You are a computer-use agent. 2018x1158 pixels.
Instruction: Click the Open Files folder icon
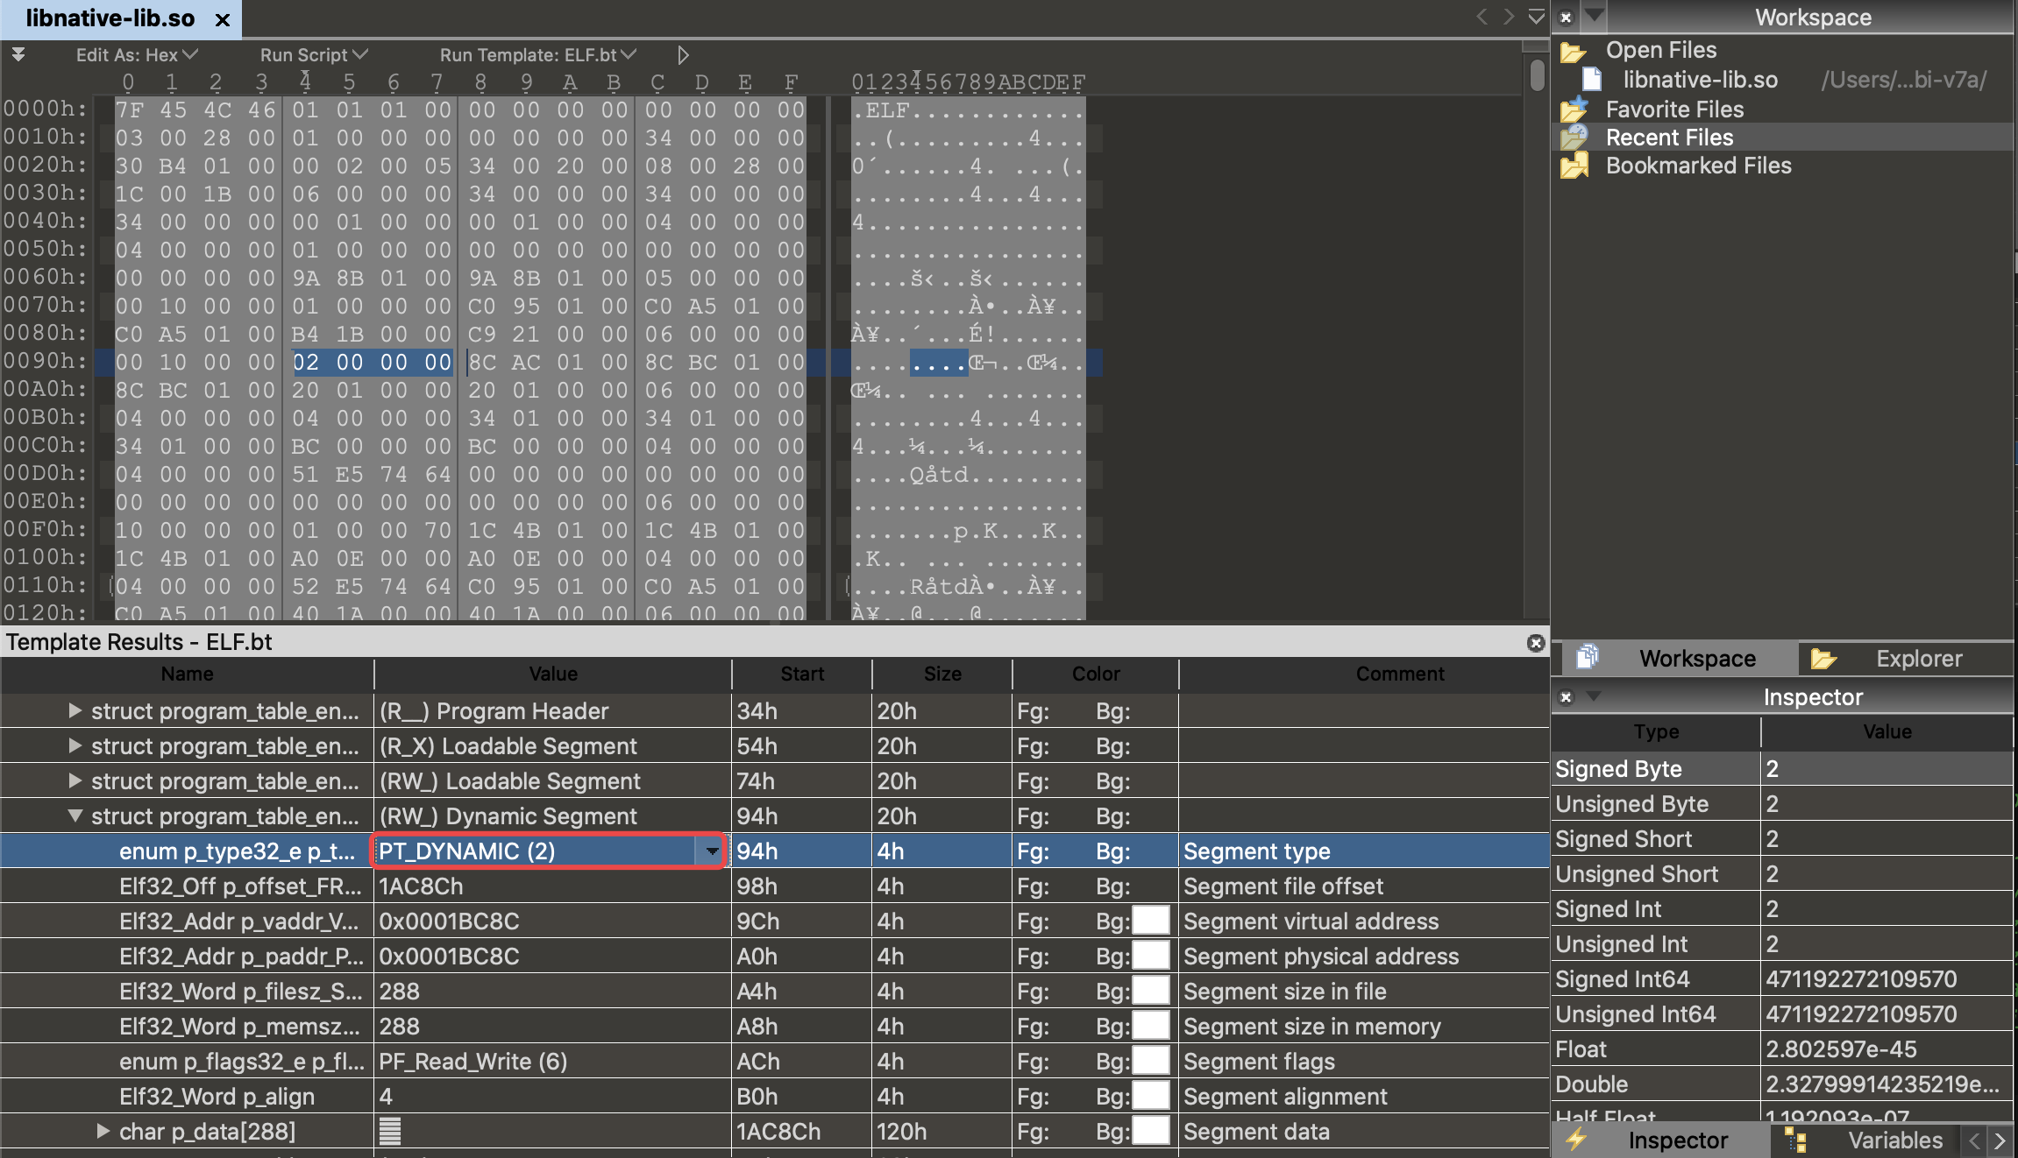tap(1574, 52)
